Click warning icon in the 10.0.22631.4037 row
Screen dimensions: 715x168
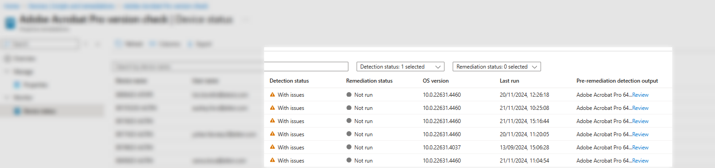[x=272, y=147]
